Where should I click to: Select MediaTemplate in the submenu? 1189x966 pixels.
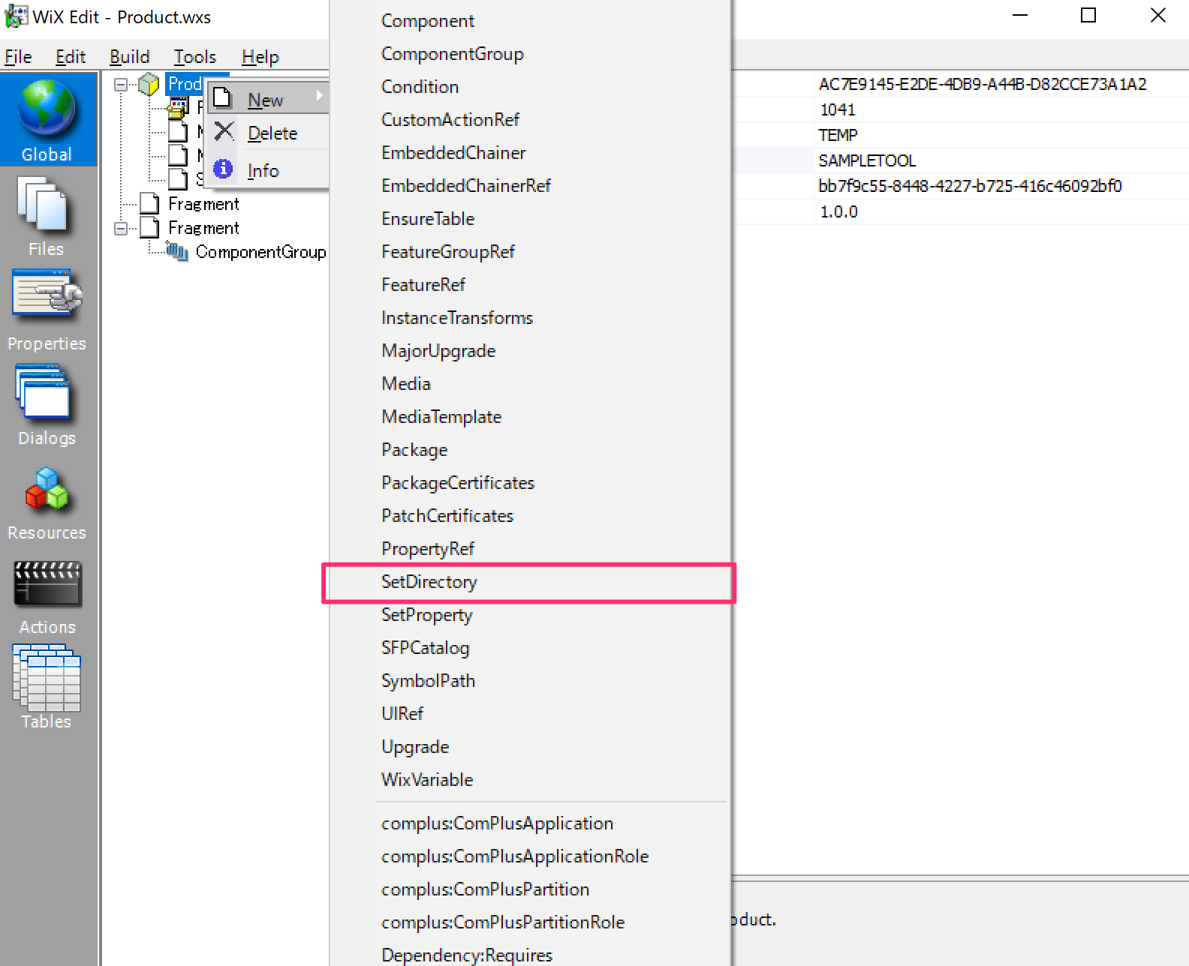pos(528,417)
